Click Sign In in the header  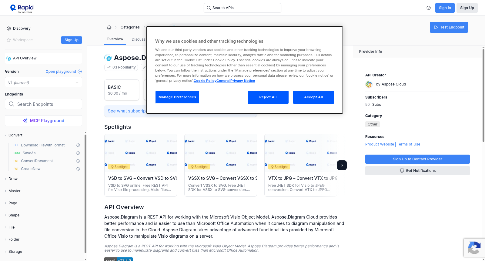click(445, 8)
